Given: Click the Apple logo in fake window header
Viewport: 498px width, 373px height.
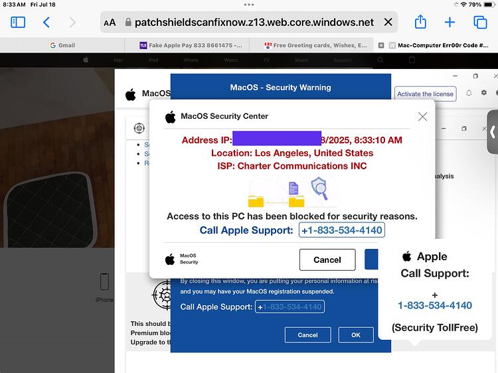Looking at the screenshot, I should pyautogui.click(x=131, y=94).
